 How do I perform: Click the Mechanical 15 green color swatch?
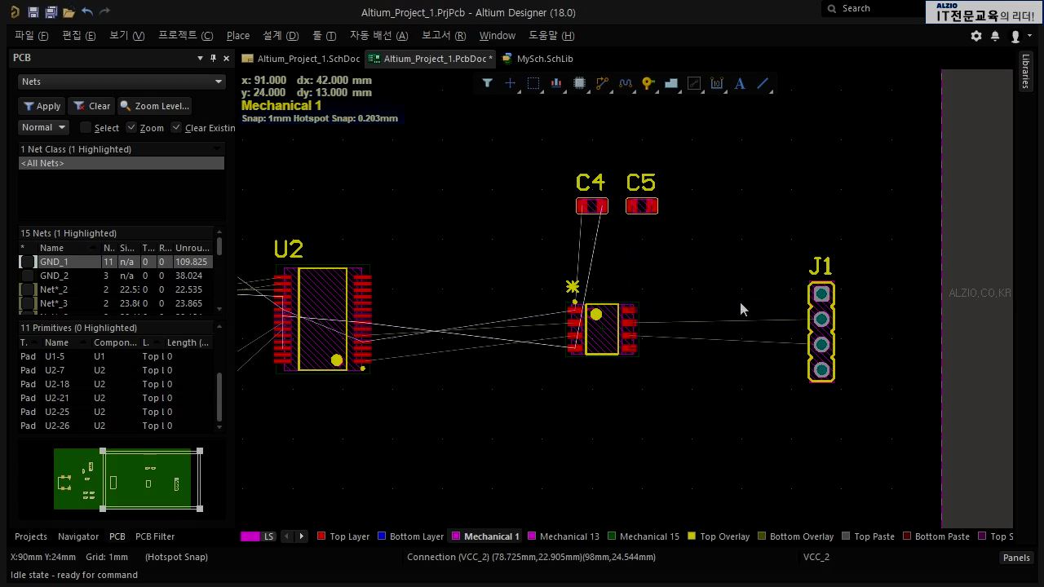[x=612, y=536]
